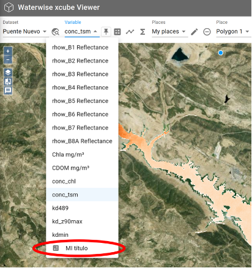Viewport: 252px width, 268px height.
Task: Remove place with the minus circle icon
Action: (207, 32)
